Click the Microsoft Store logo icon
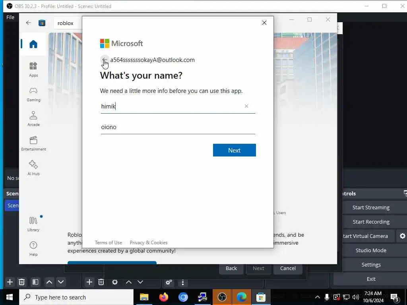The height and width of the screenshot is (305, 407). [x=42, y=23]
